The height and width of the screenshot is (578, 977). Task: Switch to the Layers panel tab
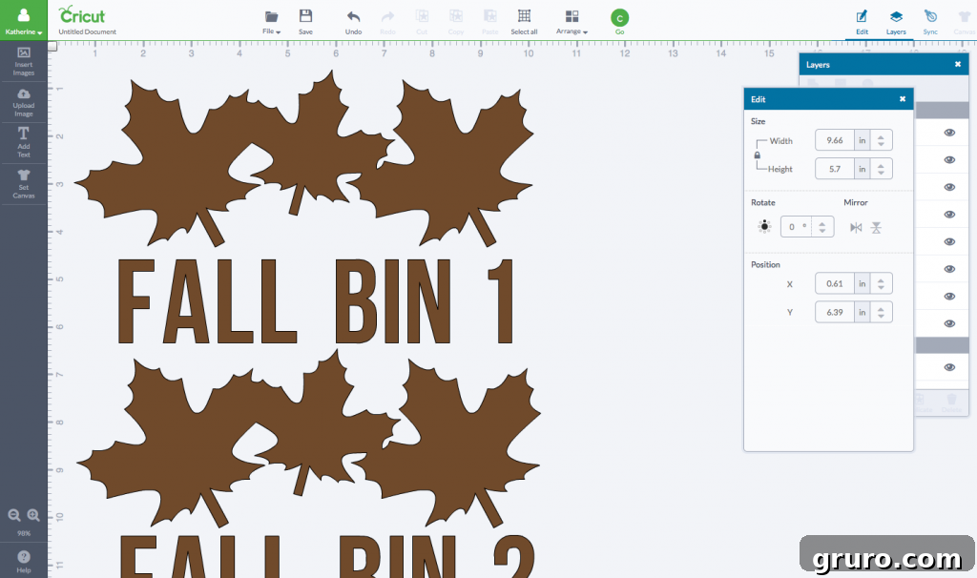(x=896, y=21)
